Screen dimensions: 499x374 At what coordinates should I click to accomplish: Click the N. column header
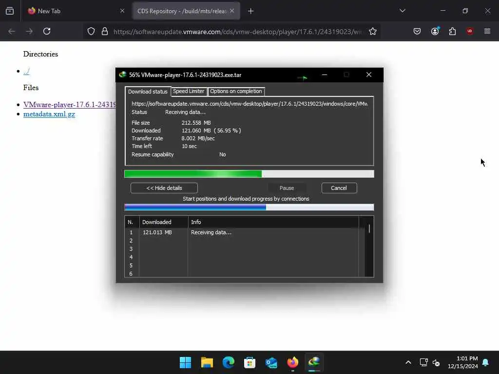(x=132, y=222)
